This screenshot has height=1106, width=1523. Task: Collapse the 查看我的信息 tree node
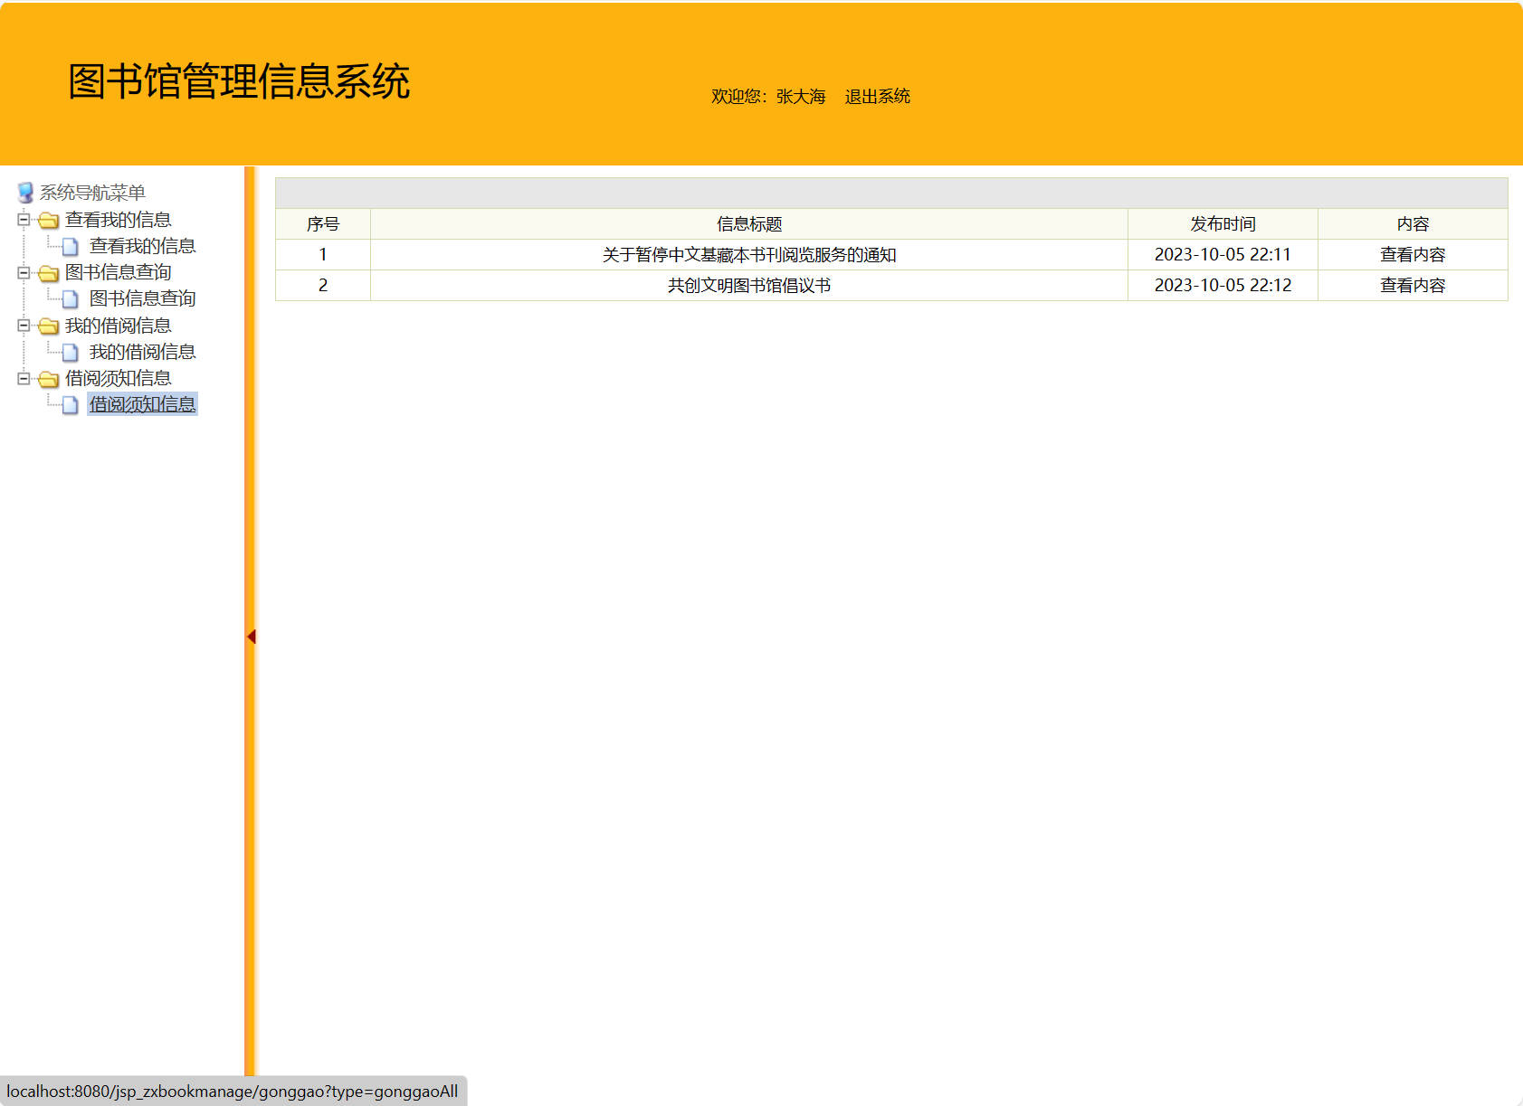tap(24, 219)
